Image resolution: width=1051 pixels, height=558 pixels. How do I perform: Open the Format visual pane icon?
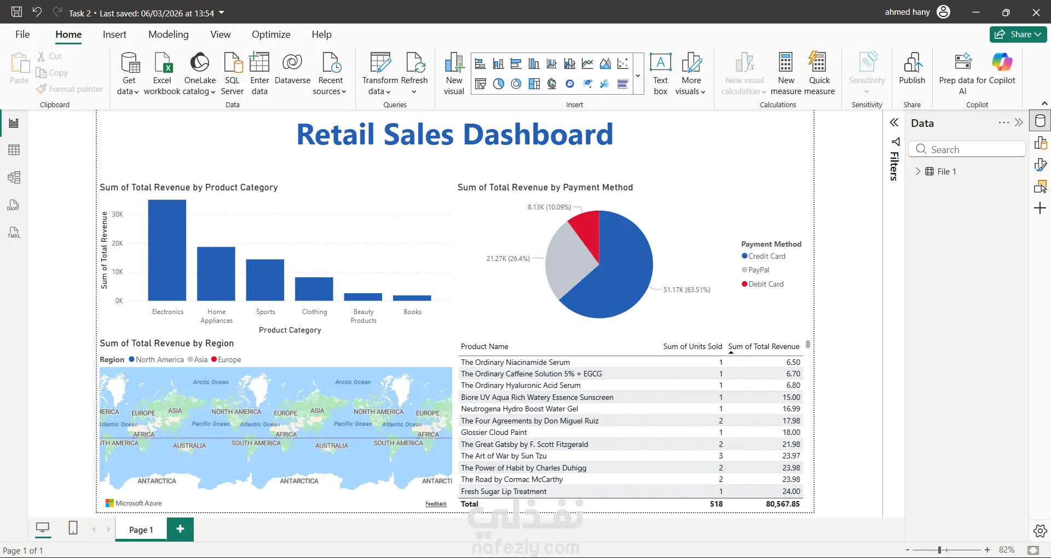click(x=1040, y=165)
